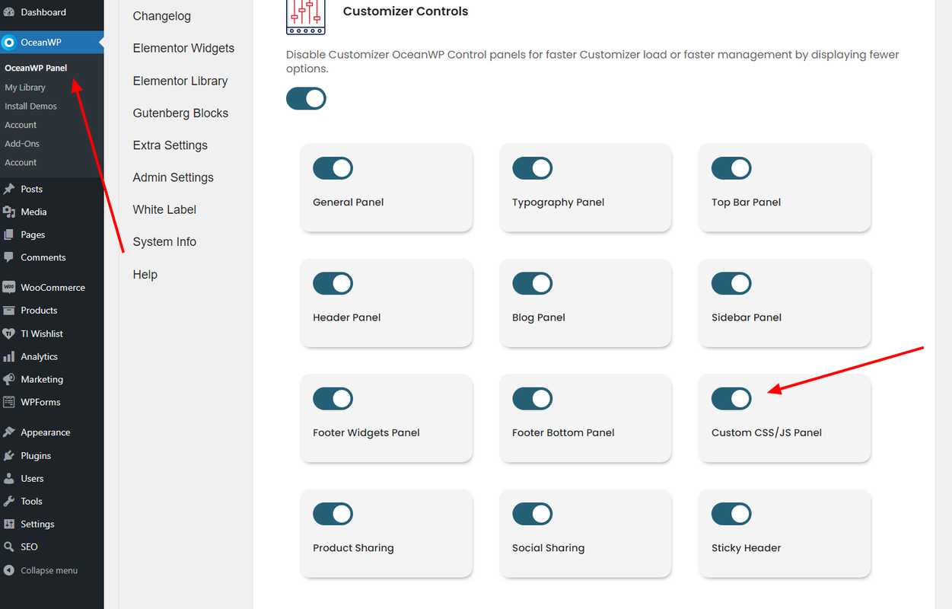
Task: Click the Dashboard menu label
Action: point(43,12)
